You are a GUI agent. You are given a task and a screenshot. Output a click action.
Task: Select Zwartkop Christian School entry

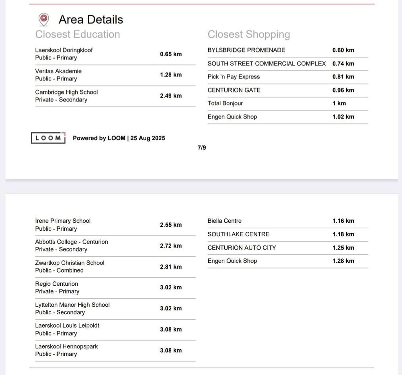(x=70, y=266)
